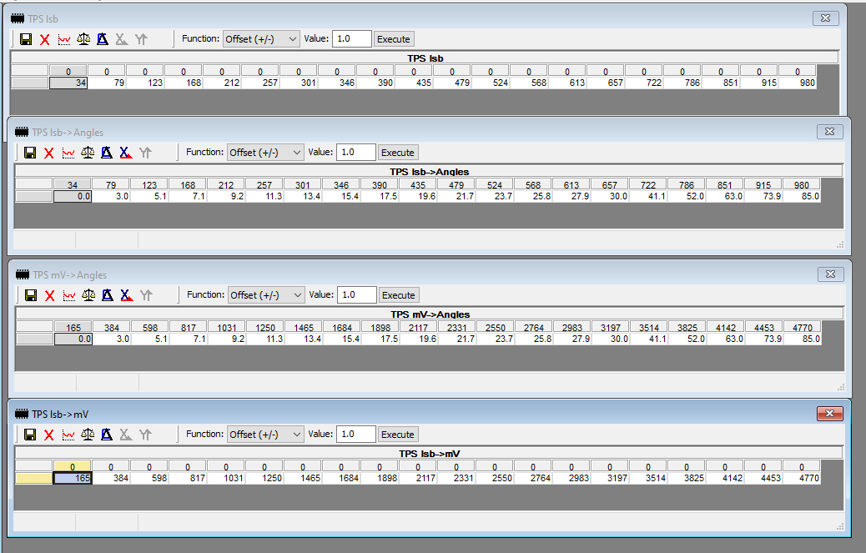
Task: Select the 85.0 cell in TPS mV->Angles table
Action: tap(803, 339)
